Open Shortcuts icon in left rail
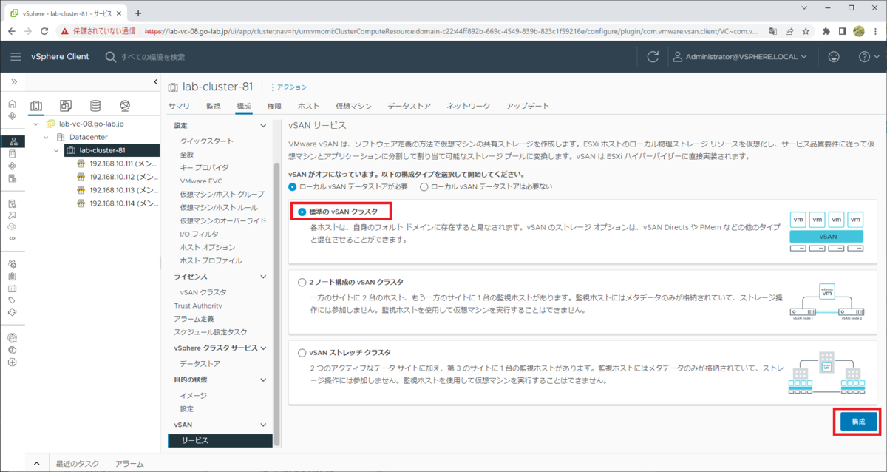The image size is (887, 472). coord(12,116)
